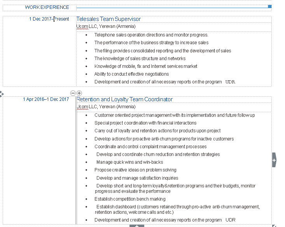This screenshot has width=285, height=227.
Task: Click the '1 Dec 2017–Present' date cell
Action: pos(49,19)
